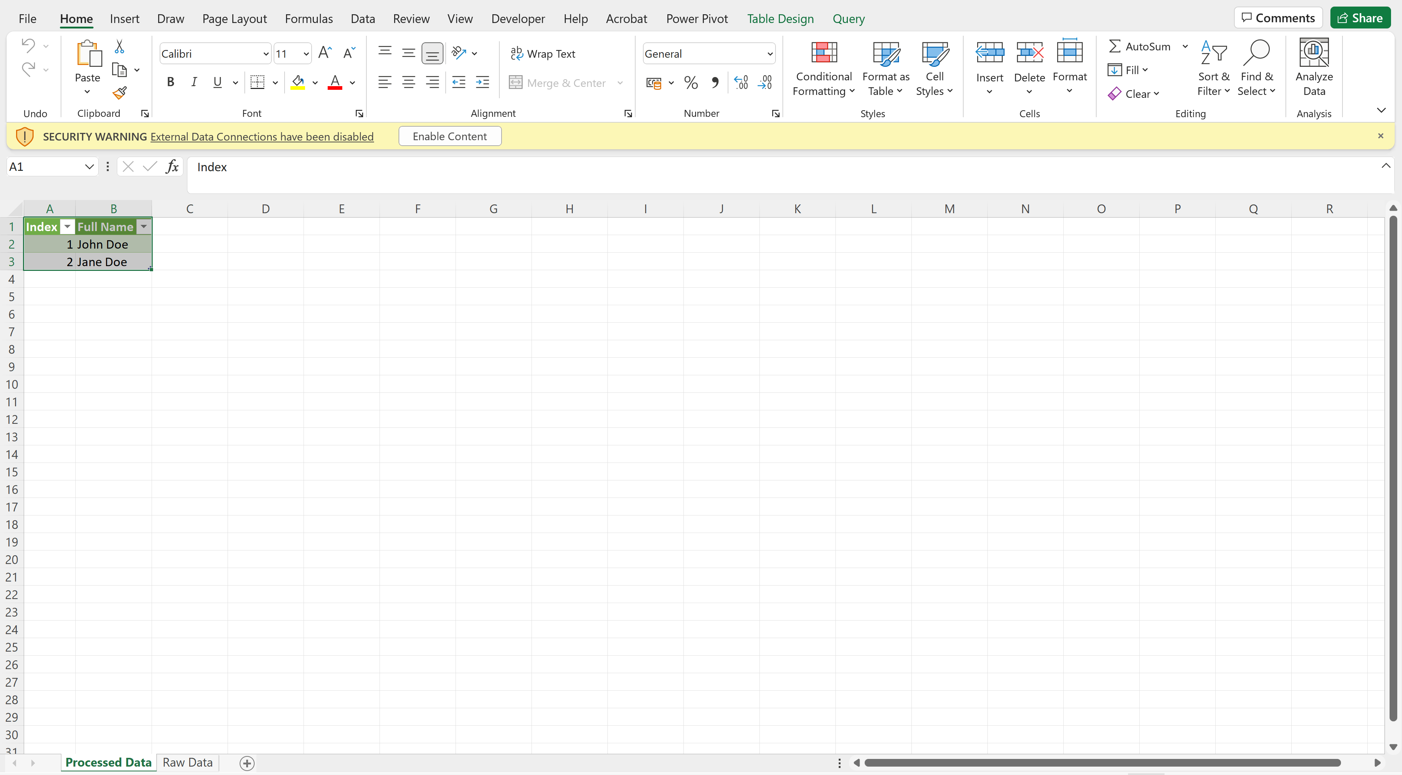Screen dimensions: 1402x775
Task: Click Enable Content button
Action: coord(449,135)
